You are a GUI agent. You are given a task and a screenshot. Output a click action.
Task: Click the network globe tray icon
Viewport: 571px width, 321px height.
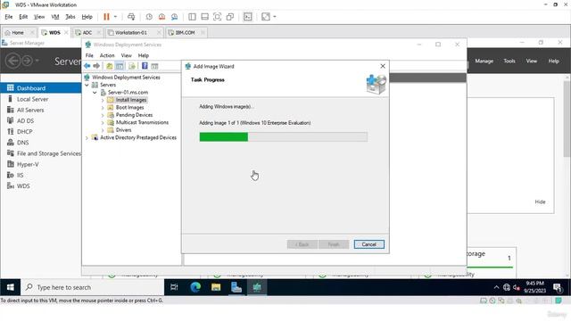[507, 287]
